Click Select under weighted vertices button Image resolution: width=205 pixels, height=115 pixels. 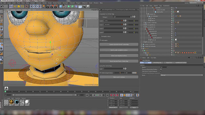click(x=119, y=50)
